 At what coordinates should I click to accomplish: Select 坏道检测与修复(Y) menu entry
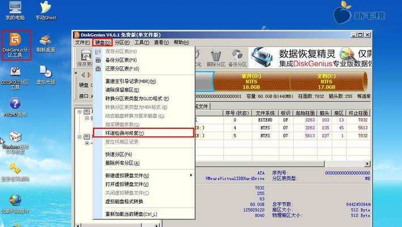coord(143,133)
